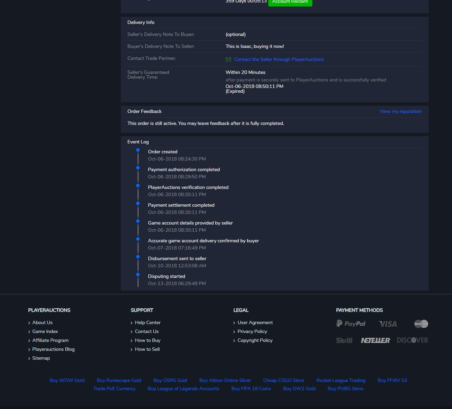Click the Discover payment method icon
Screen dimensions: 452x409
(412, 340)
